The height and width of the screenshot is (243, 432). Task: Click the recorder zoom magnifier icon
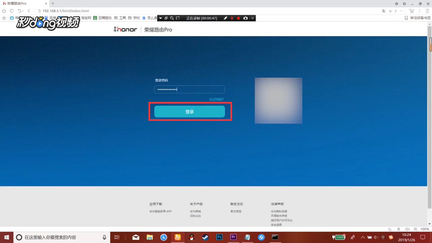pos(172,18)
